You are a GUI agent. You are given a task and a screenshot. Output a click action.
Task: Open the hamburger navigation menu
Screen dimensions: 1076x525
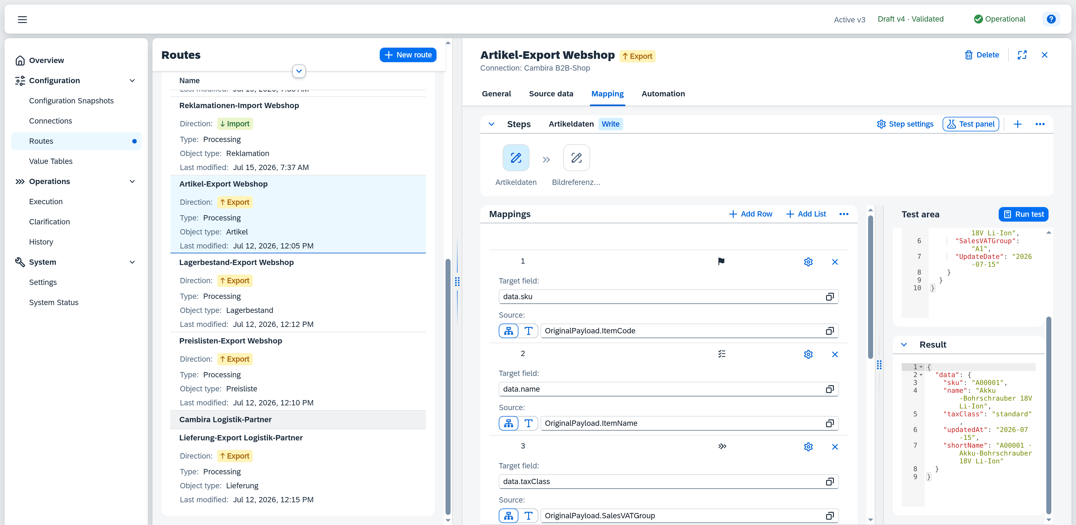22,19
